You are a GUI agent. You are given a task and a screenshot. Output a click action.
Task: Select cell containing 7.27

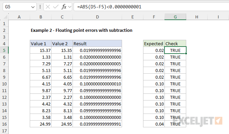(x=62, y=64)
